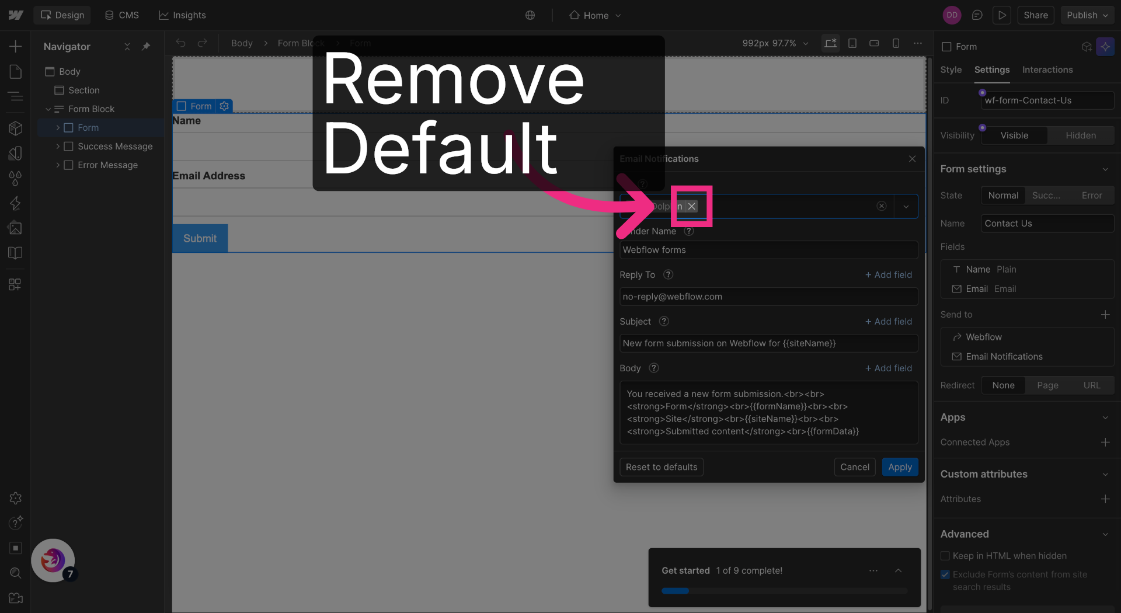Expand the Form item in Navigator

point(58,128)
